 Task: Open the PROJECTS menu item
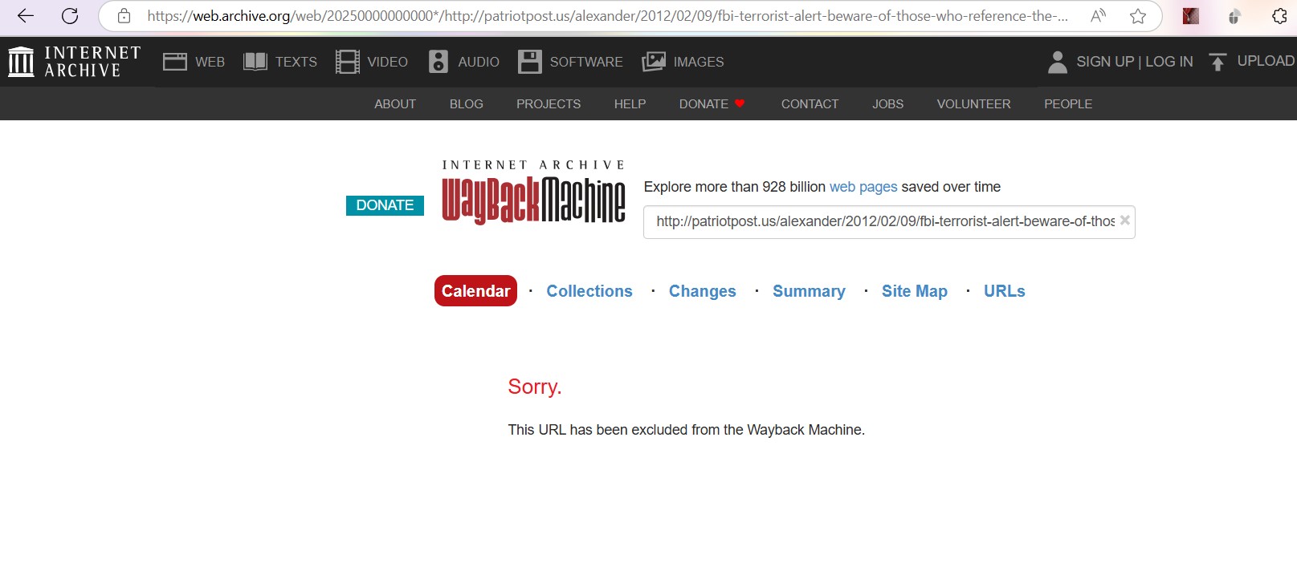549,104
